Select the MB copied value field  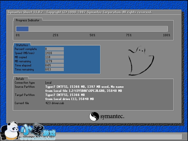(54, 57)
